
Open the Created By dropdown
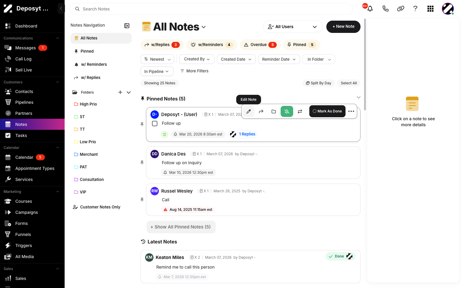(197, 59)
